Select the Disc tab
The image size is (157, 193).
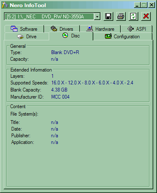coord(71,36)
